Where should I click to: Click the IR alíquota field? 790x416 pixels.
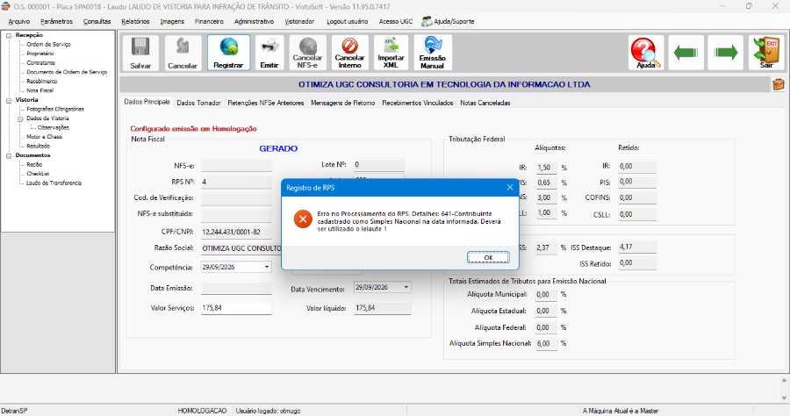546,168
